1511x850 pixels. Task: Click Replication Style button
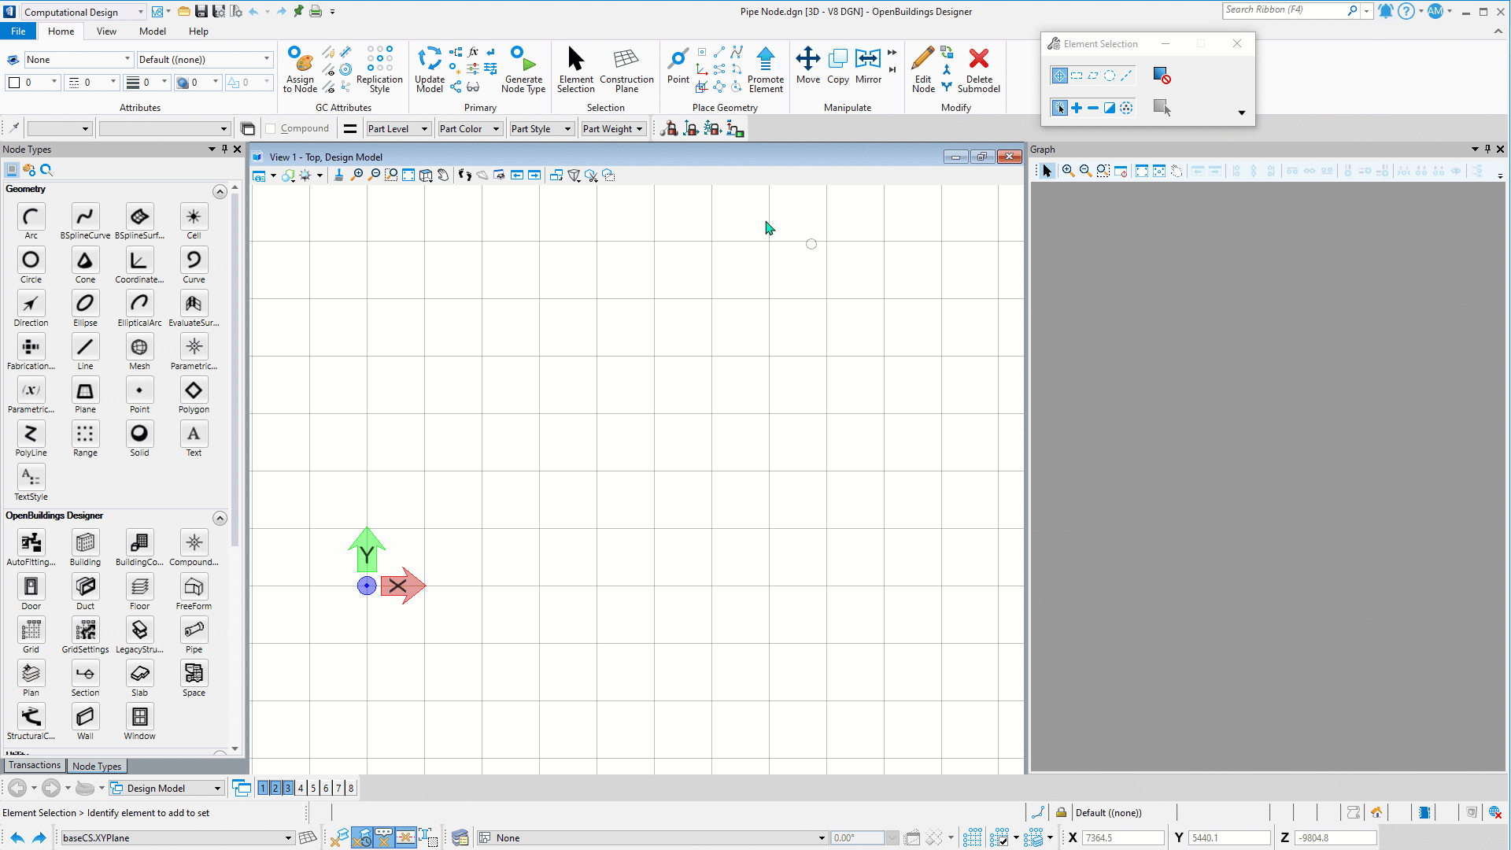[379, 69]
